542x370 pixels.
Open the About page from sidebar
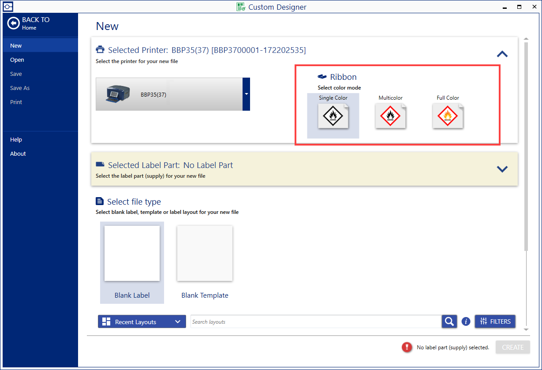[18, 153]
